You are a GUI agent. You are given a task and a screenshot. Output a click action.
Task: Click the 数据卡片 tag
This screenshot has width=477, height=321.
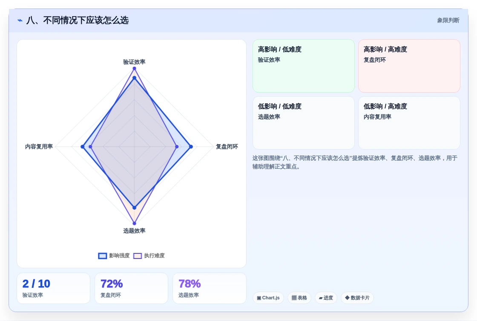(x=357, y=298)
